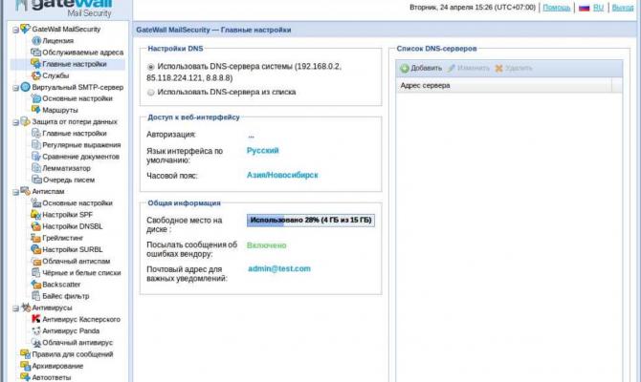Click the Антиспам section icon
Image resolution: width=641 pixels, height=382 pixels.
(x=25, y=191)
